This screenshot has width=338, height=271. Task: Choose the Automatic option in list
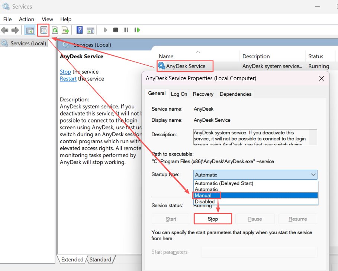(256, 189)
